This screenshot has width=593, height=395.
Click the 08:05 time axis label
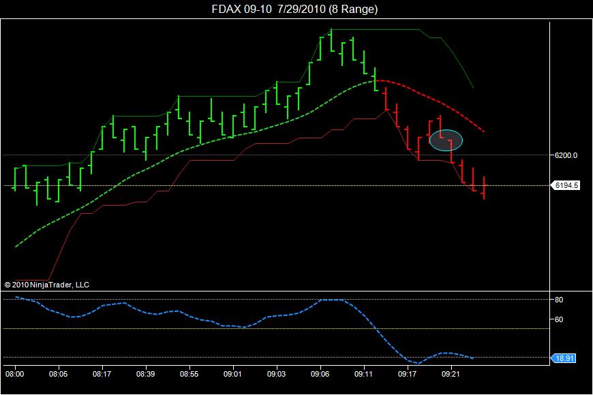pyautogui.click(x=58, y=374)
